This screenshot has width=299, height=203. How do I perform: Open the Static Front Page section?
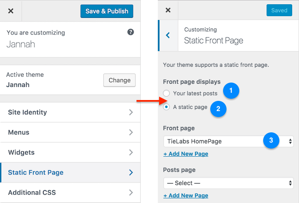(70, 172)
